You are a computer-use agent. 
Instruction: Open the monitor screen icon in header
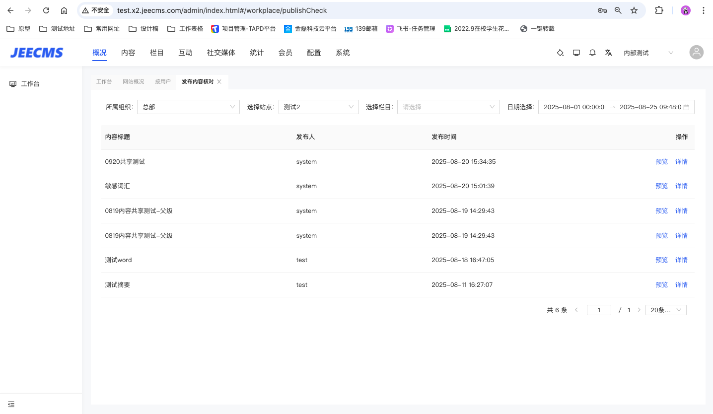point(576,53)
